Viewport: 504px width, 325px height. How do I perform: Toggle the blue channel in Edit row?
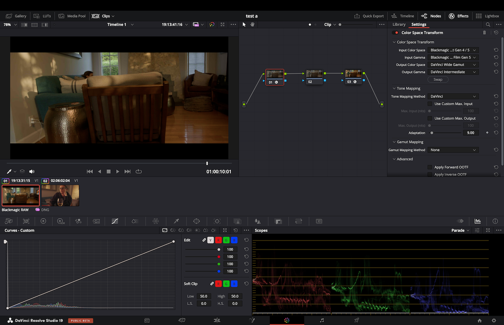pos(234,240)
